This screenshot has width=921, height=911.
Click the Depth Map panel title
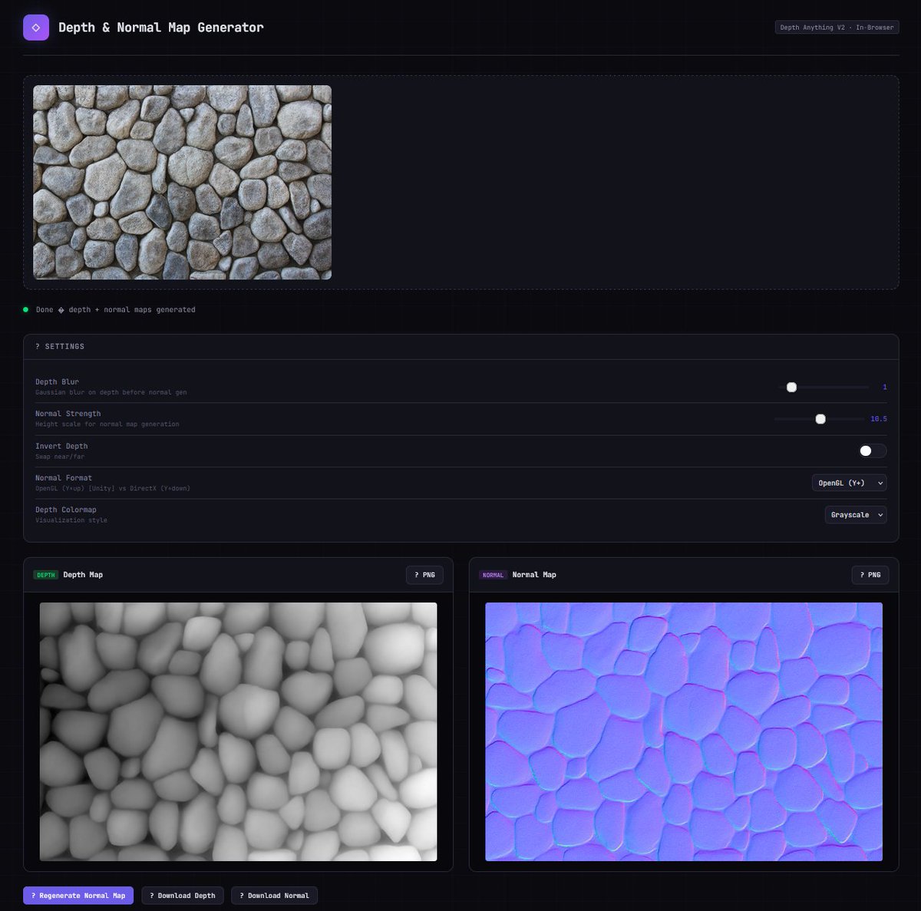click(83, 575)
